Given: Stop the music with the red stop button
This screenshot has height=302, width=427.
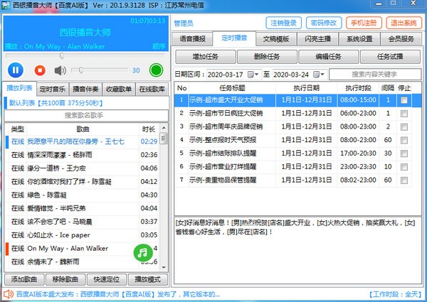Looking at the screenshot, I should point(40,70).
